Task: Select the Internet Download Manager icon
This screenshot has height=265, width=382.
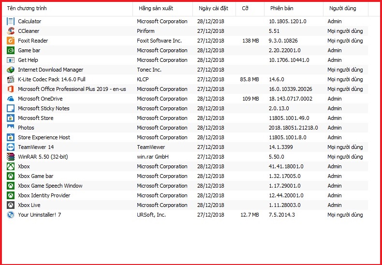Action: click(11, 70)
